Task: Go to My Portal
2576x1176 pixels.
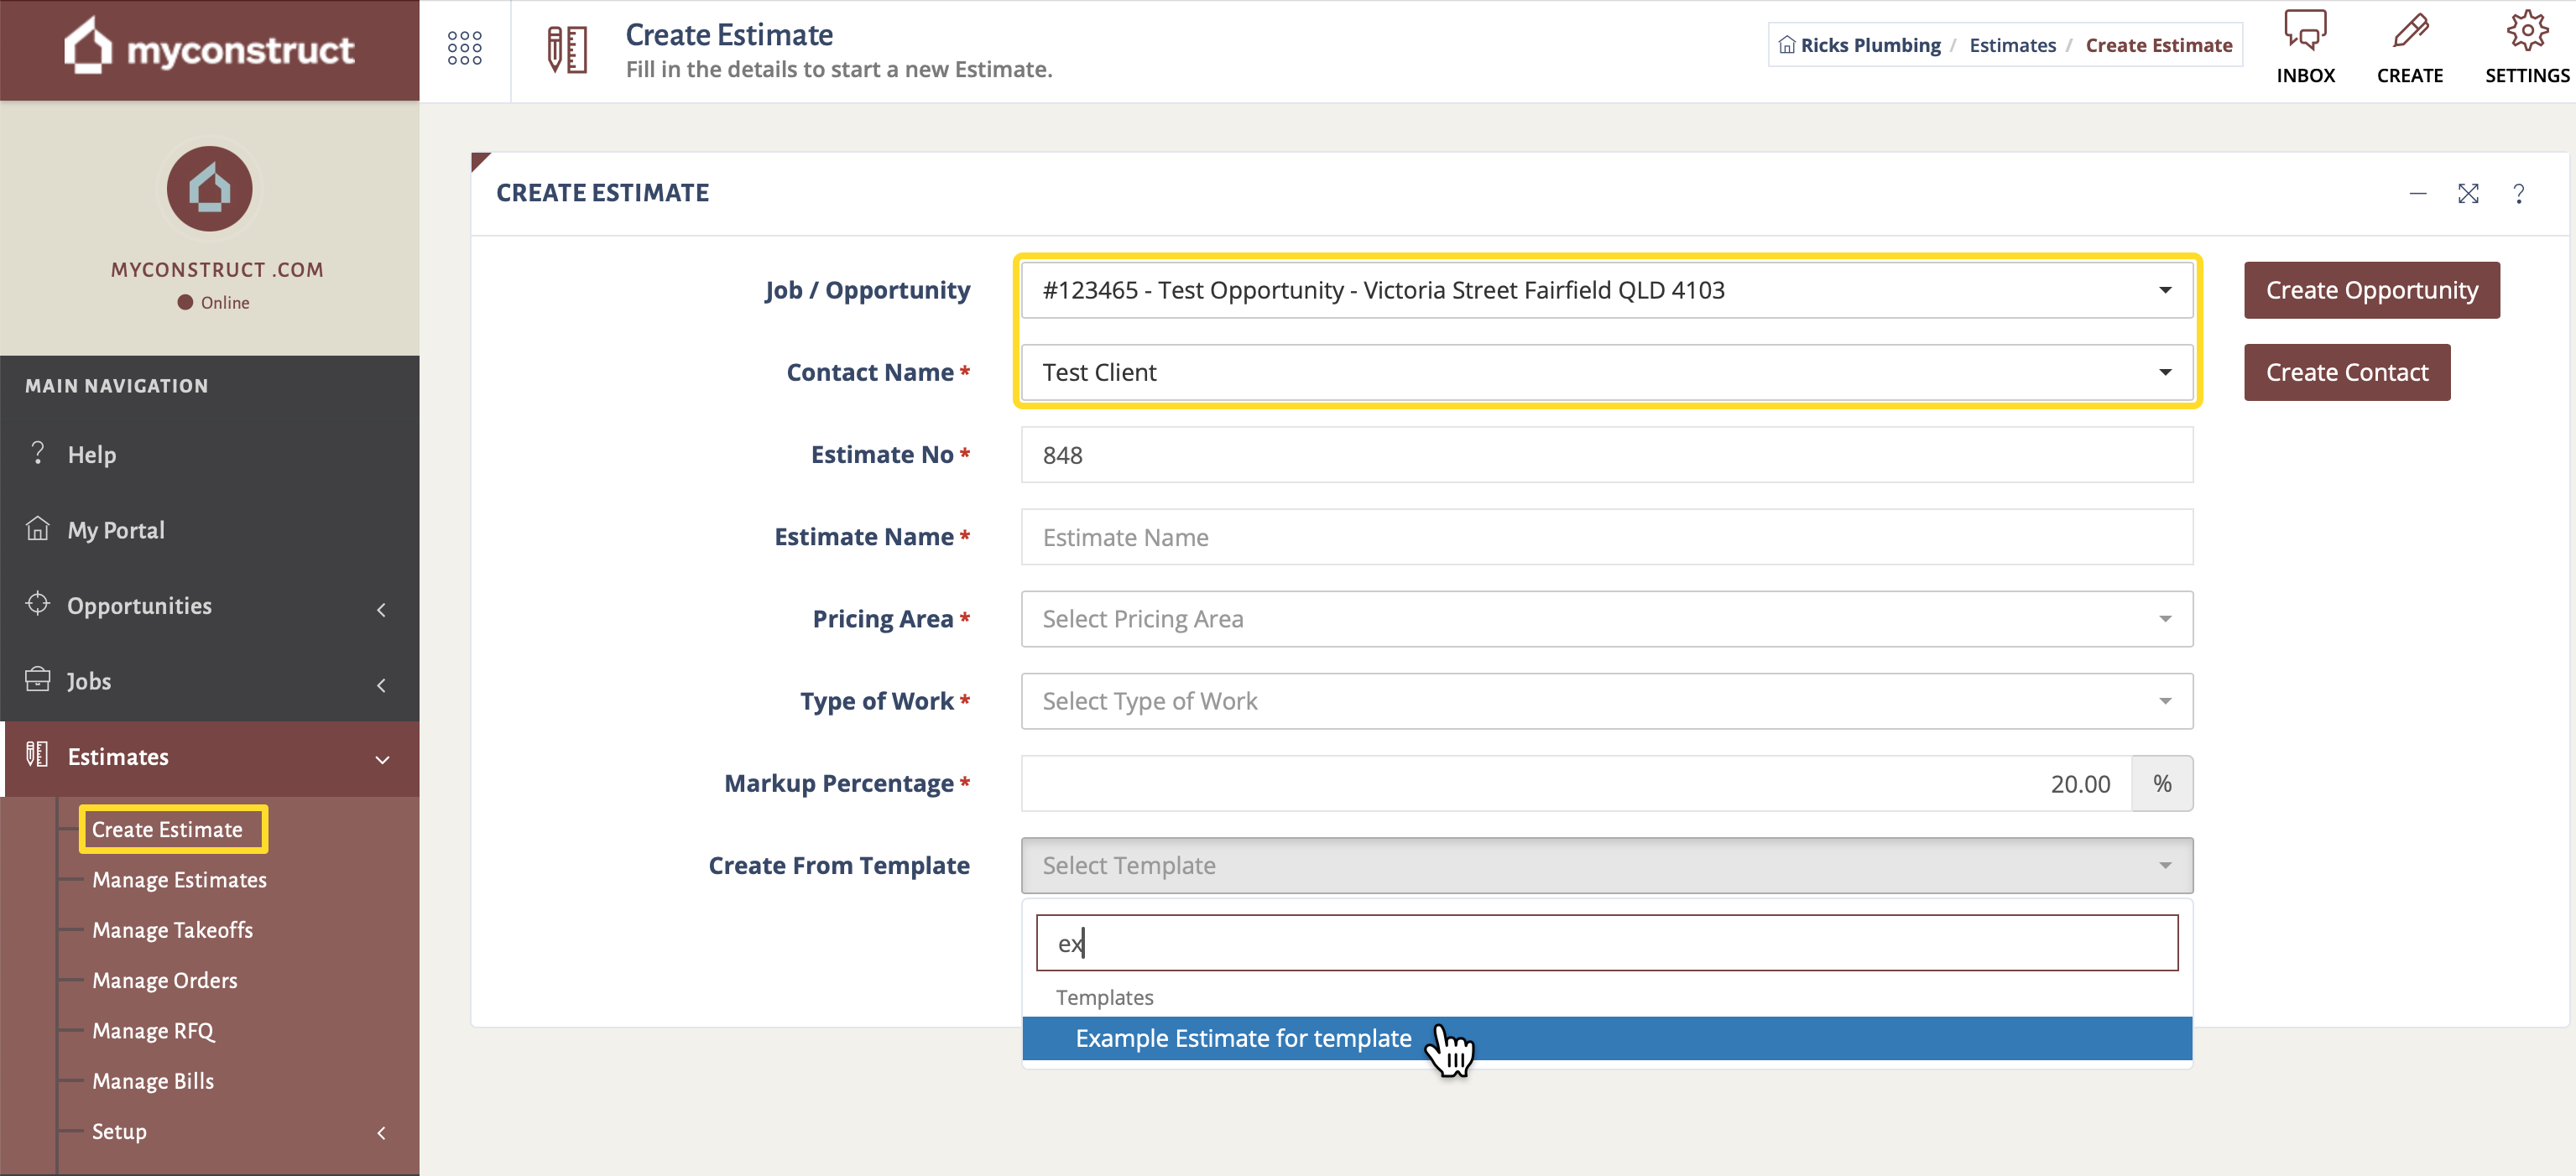Action: coord(210,530)
